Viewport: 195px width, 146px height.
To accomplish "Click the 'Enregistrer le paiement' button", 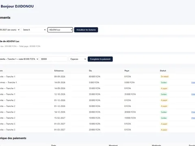I will click(100, 59).
